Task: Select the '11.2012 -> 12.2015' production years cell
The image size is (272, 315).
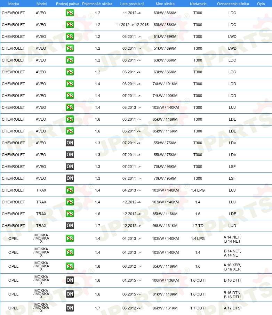Action: point(132,25)
